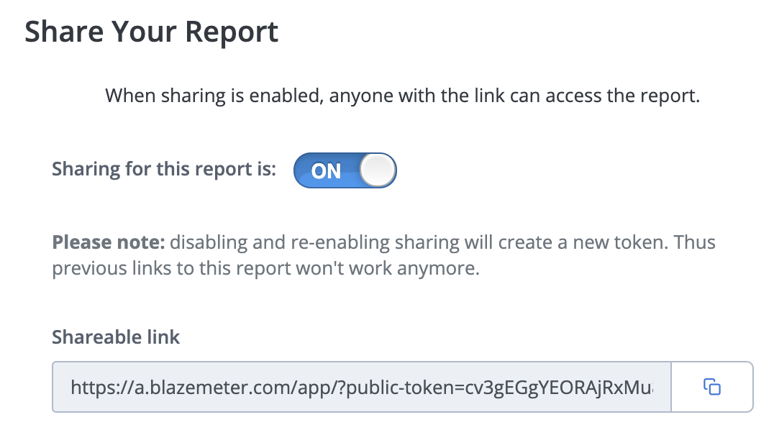The width and height of the screenshot is (774, 430).
Task: Focus the shareable link URL field
Action: point(362,387)
